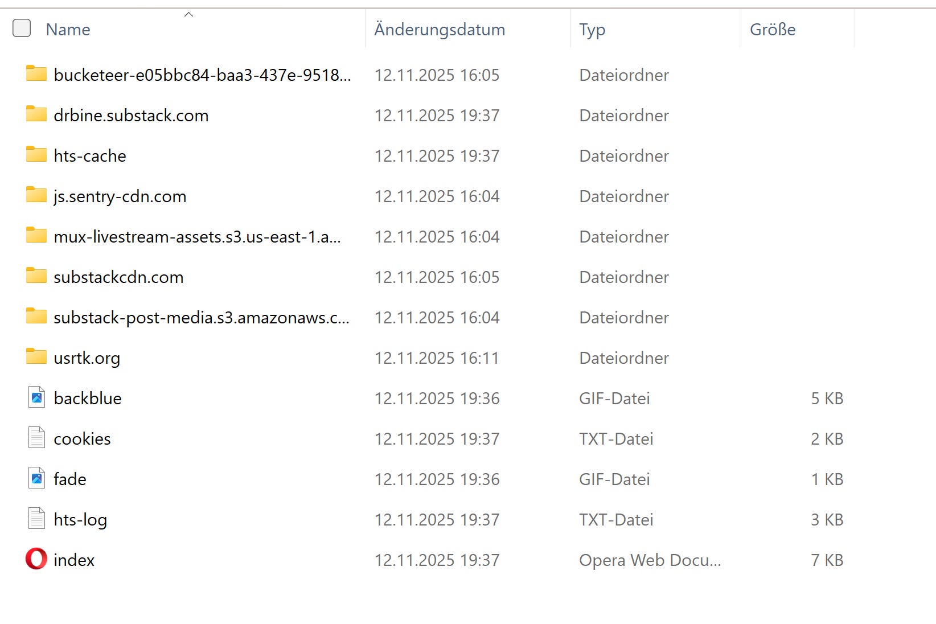Click the TXT-Datei type of cookies
Screen dimensions: 936x624
616,439
